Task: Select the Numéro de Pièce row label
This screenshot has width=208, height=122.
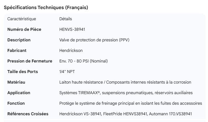Action: click(x=24, y=29)
